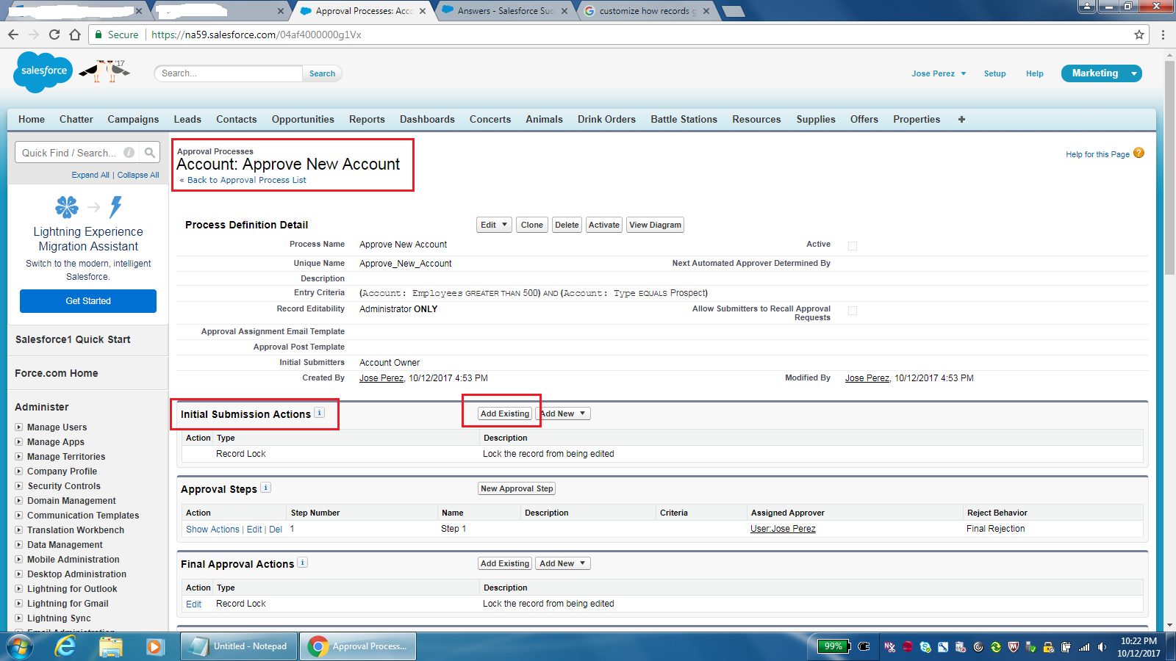Click the New Approval Step button

coord(517,488)
